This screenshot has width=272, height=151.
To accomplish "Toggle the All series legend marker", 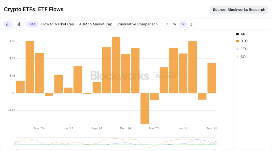I will click(237, 34).
